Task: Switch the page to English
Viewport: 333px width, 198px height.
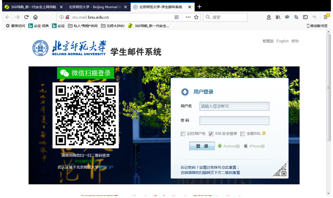Action: [x=283, y=41]
